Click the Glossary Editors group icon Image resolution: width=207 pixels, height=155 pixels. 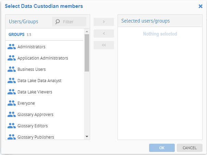[12, 126]
